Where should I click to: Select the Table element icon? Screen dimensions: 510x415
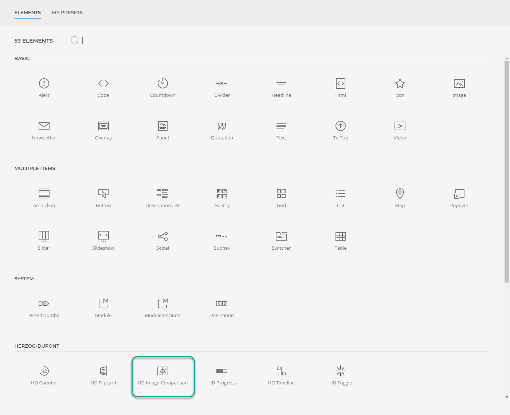coord(340,240)
